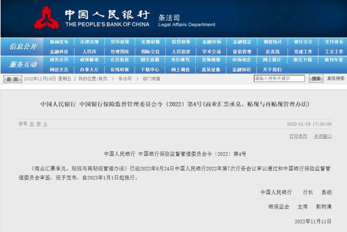347x232 pixels.
Task: Open 报告下载 page
Action: coord(303,60)
